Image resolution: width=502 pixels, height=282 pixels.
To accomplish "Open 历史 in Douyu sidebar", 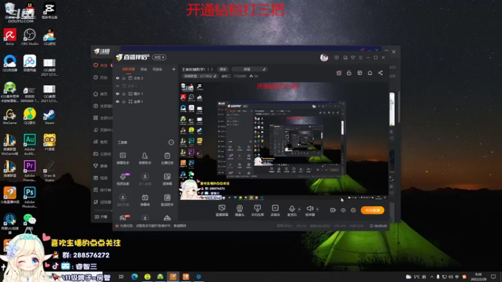I will click(x=100, y=77).
